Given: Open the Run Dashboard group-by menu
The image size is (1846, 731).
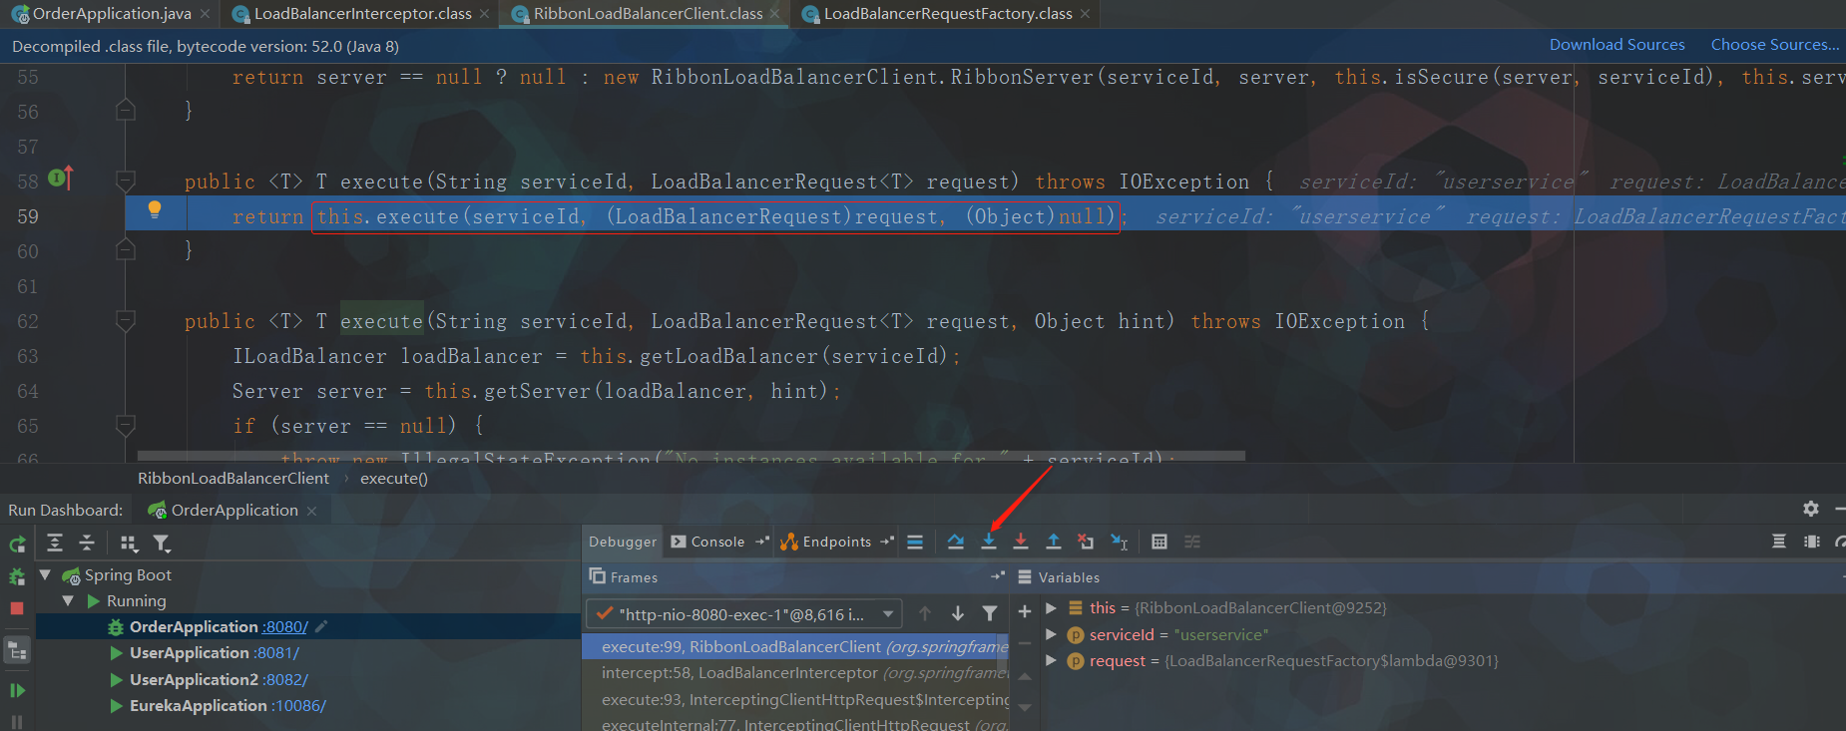Looking at the screenshot, I should [x=129, y=543].
